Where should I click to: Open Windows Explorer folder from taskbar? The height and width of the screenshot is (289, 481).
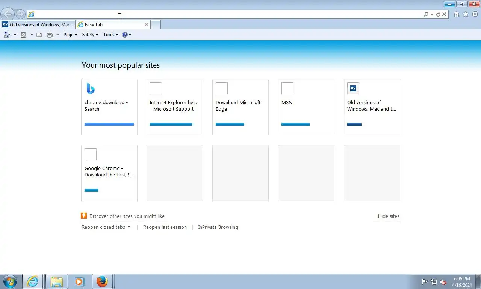[x=56, y=281]
